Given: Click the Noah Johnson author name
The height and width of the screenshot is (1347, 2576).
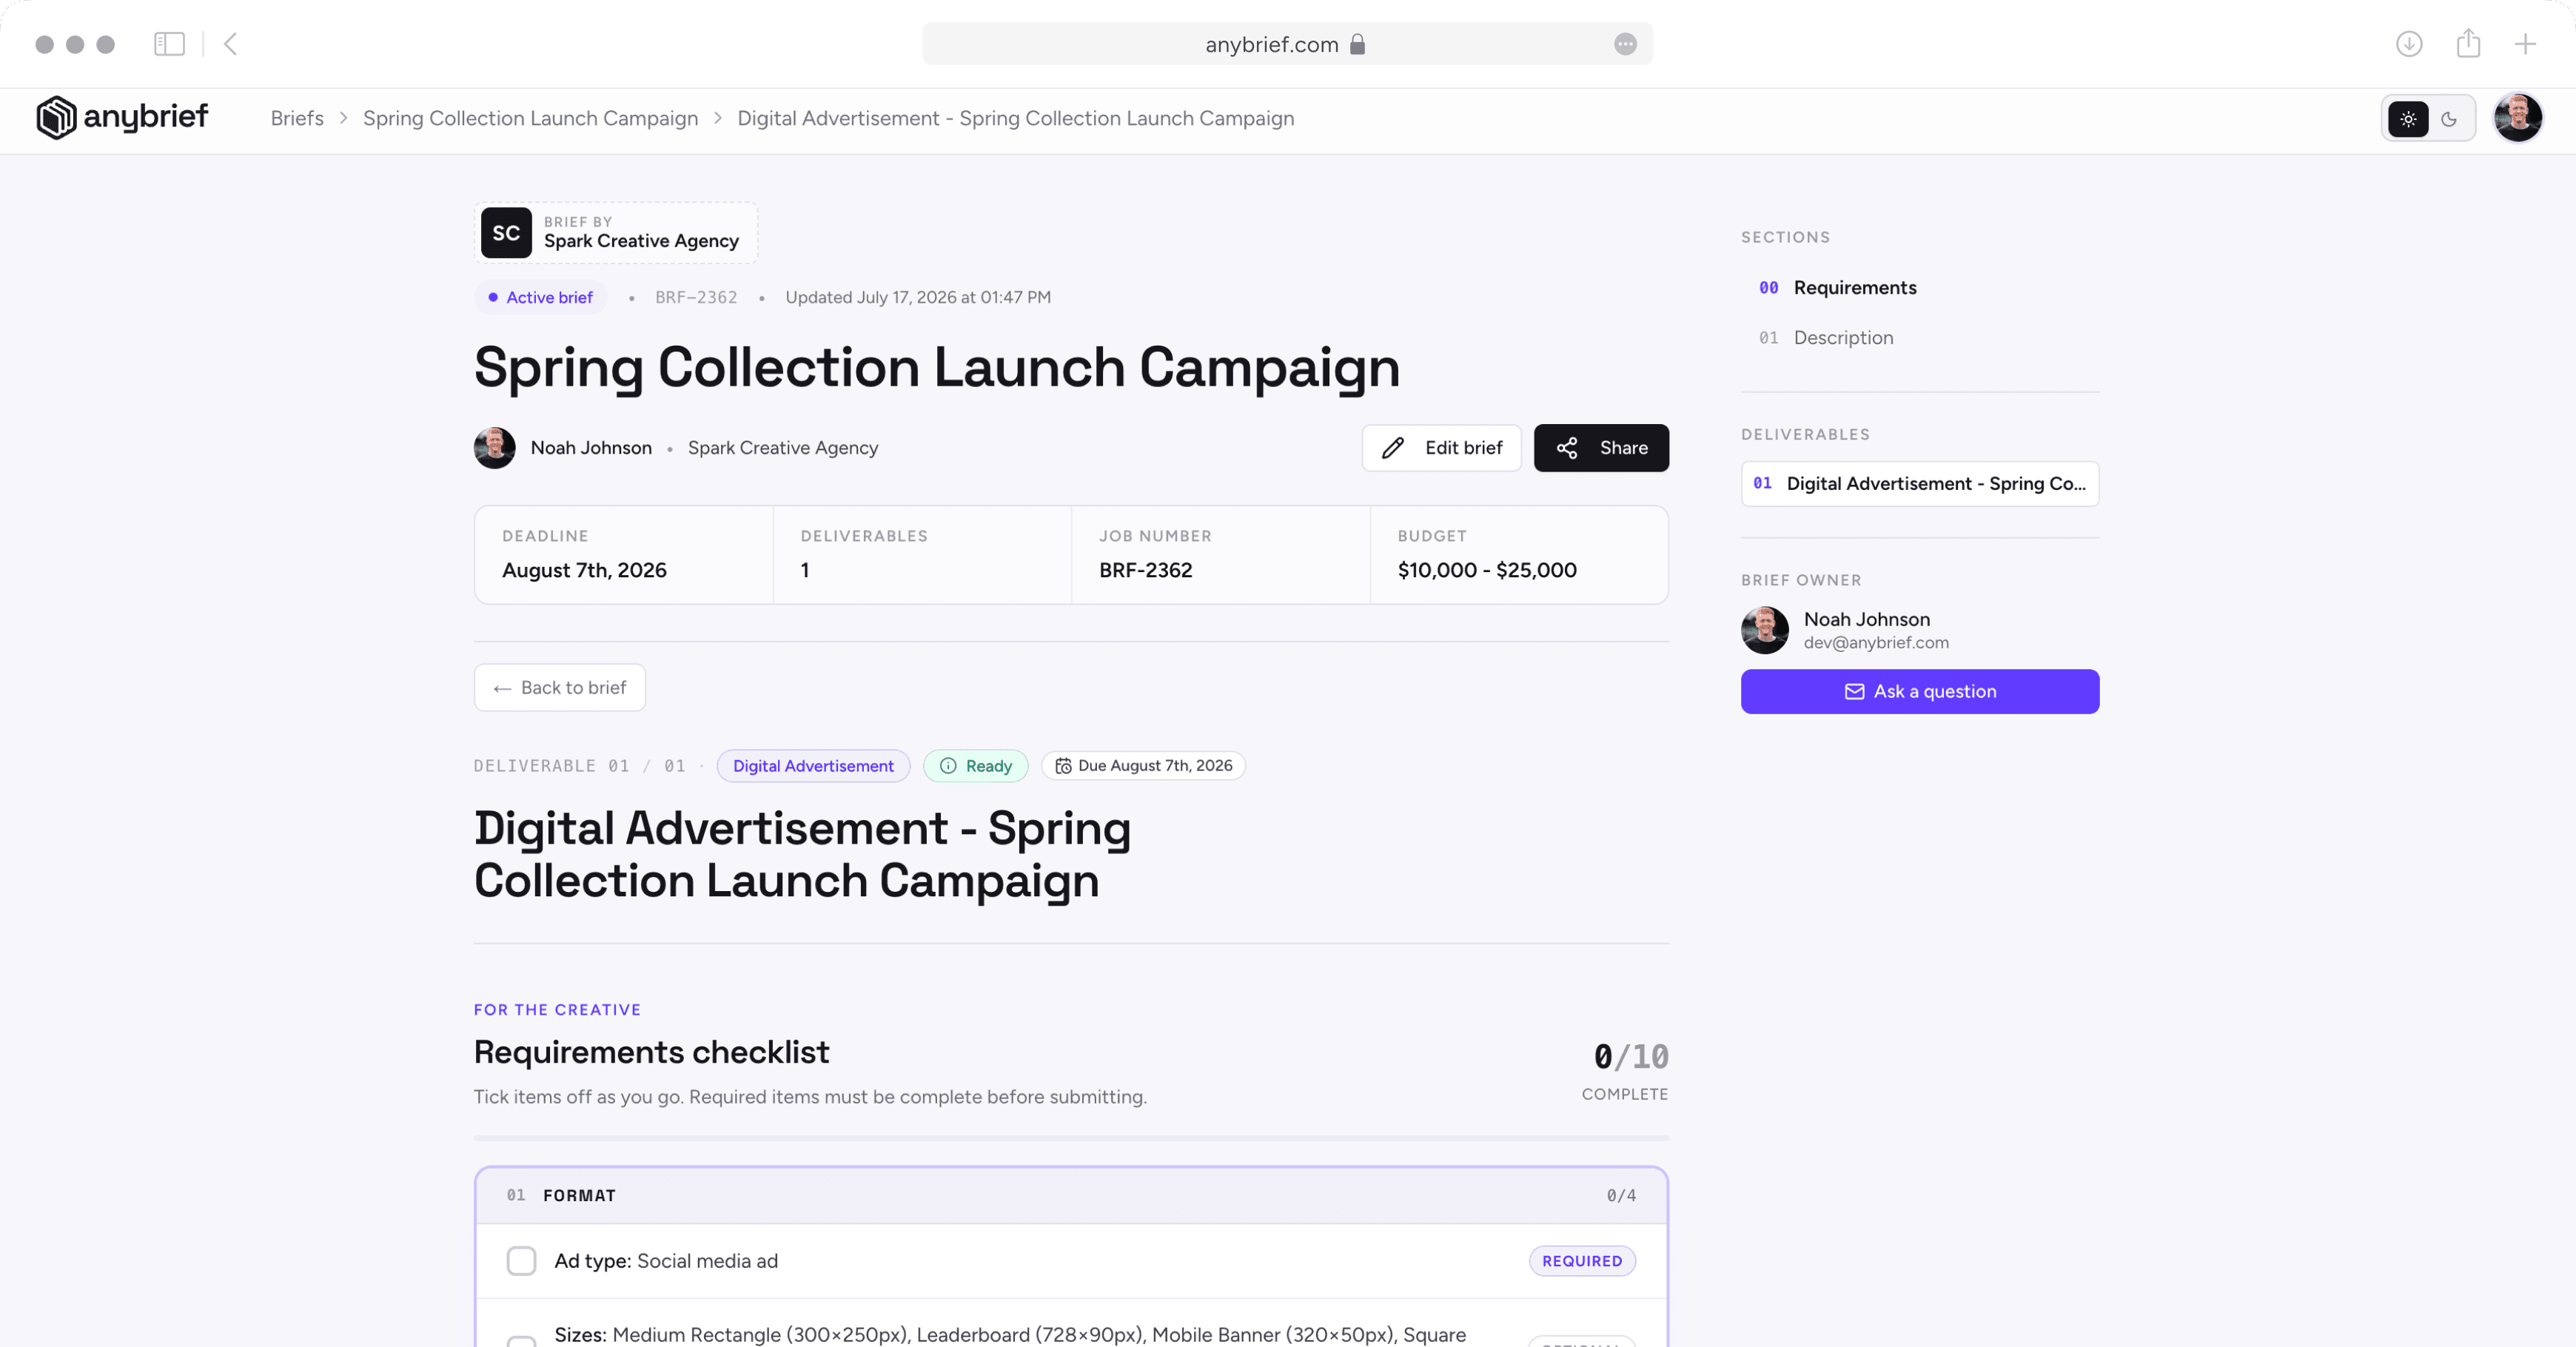Looking at the screenshot, I should pyautogui.click(x=591, y=448).
